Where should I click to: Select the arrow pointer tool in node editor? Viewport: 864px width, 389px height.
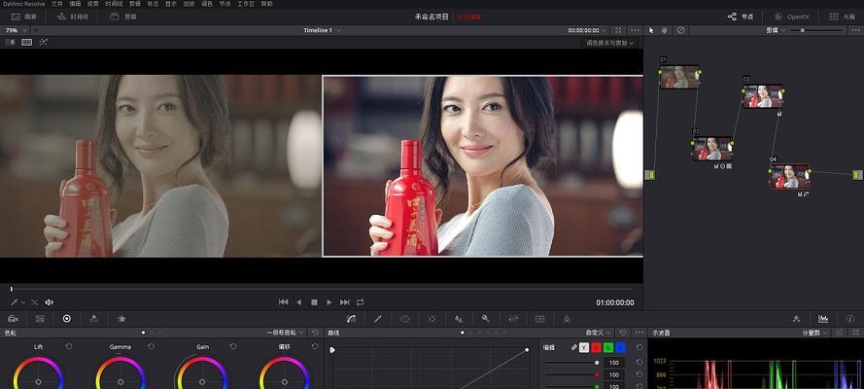point(651,30)
